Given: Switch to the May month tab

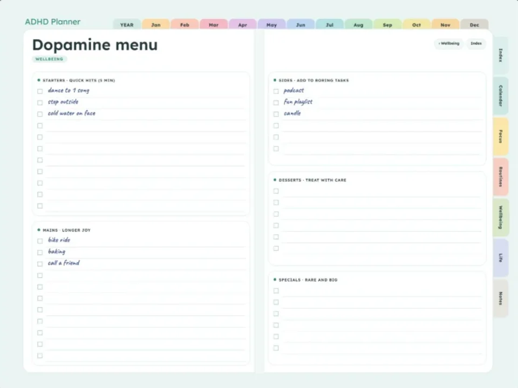Looking at the screenshot, I should 271,25.
